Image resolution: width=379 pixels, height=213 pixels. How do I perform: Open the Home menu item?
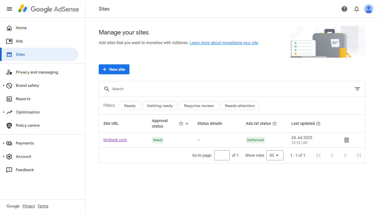[x=40, y=28]
